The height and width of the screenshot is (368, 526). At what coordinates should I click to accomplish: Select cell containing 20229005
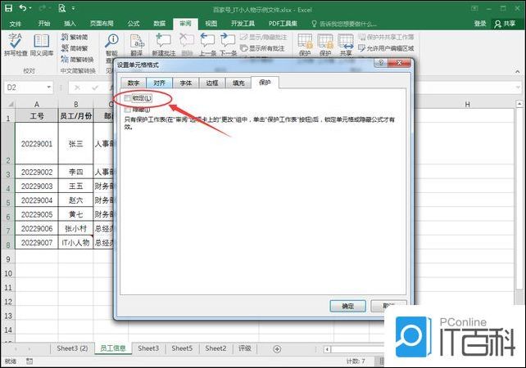point(37,214)
